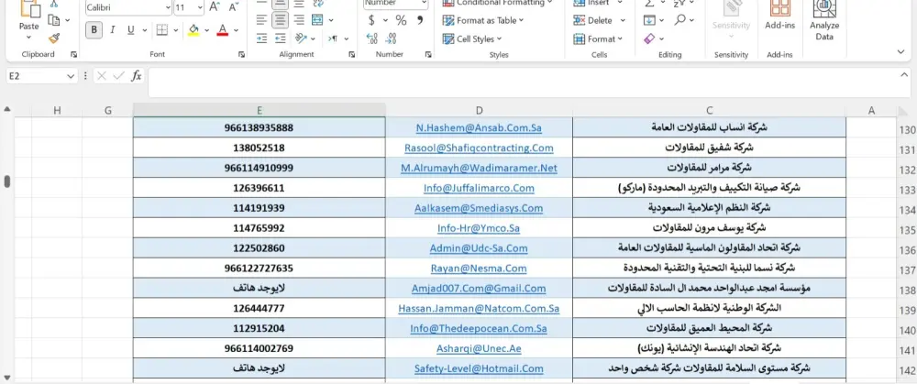This screenshot has width=917, height=384.
Task: Apply the red Font Color
Action: point(222,30)
